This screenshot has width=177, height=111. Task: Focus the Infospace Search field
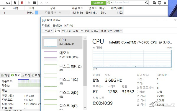(x=129, y=3)
